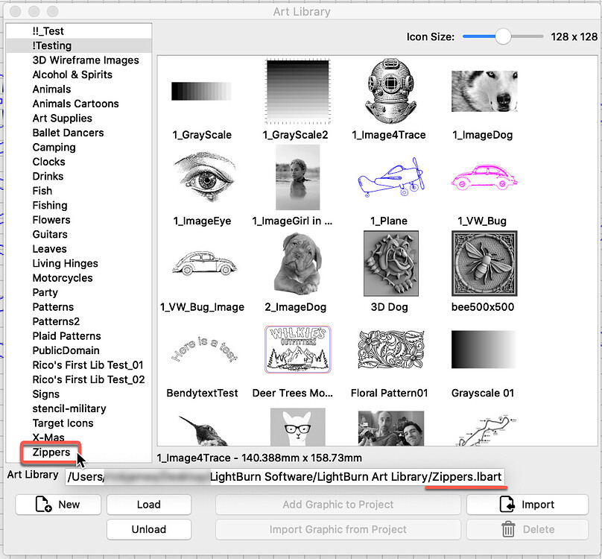Choose the Deer Trees Mo... graphic
Screen dimensions: 602x559
(x=297, y=350)
